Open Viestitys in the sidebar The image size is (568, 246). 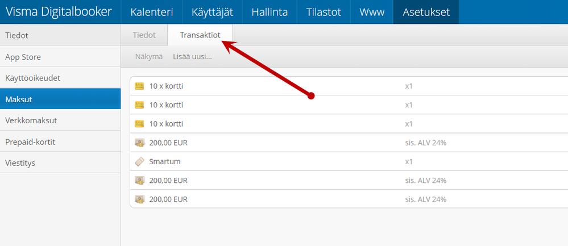point(60,163)
